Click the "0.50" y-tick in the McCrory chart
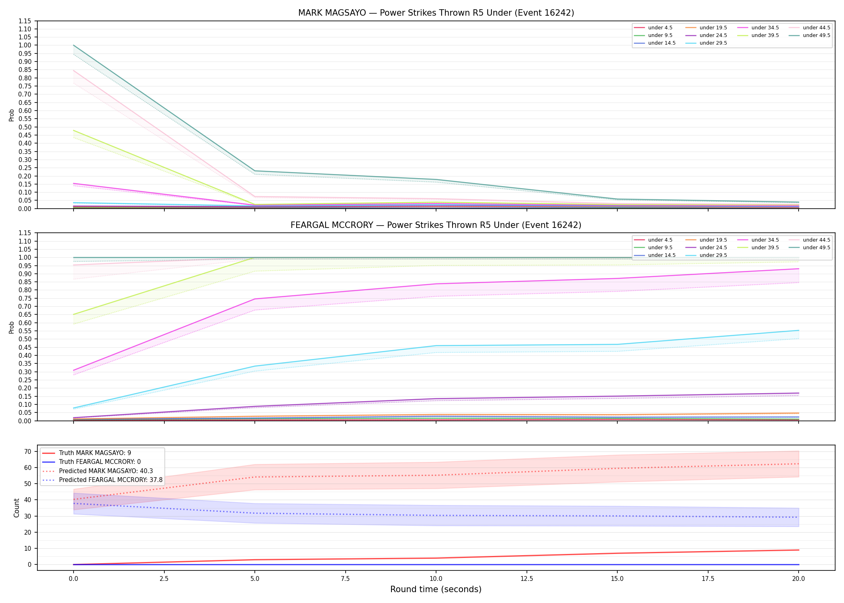 click(25, 339)
